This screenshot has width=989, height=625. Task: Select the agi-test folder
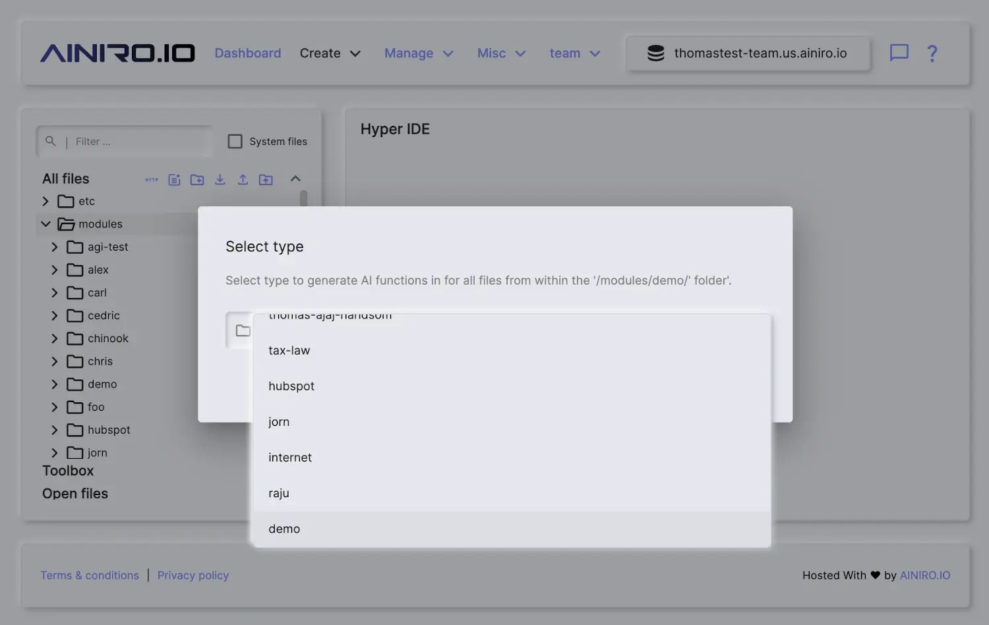pos(98,247)
